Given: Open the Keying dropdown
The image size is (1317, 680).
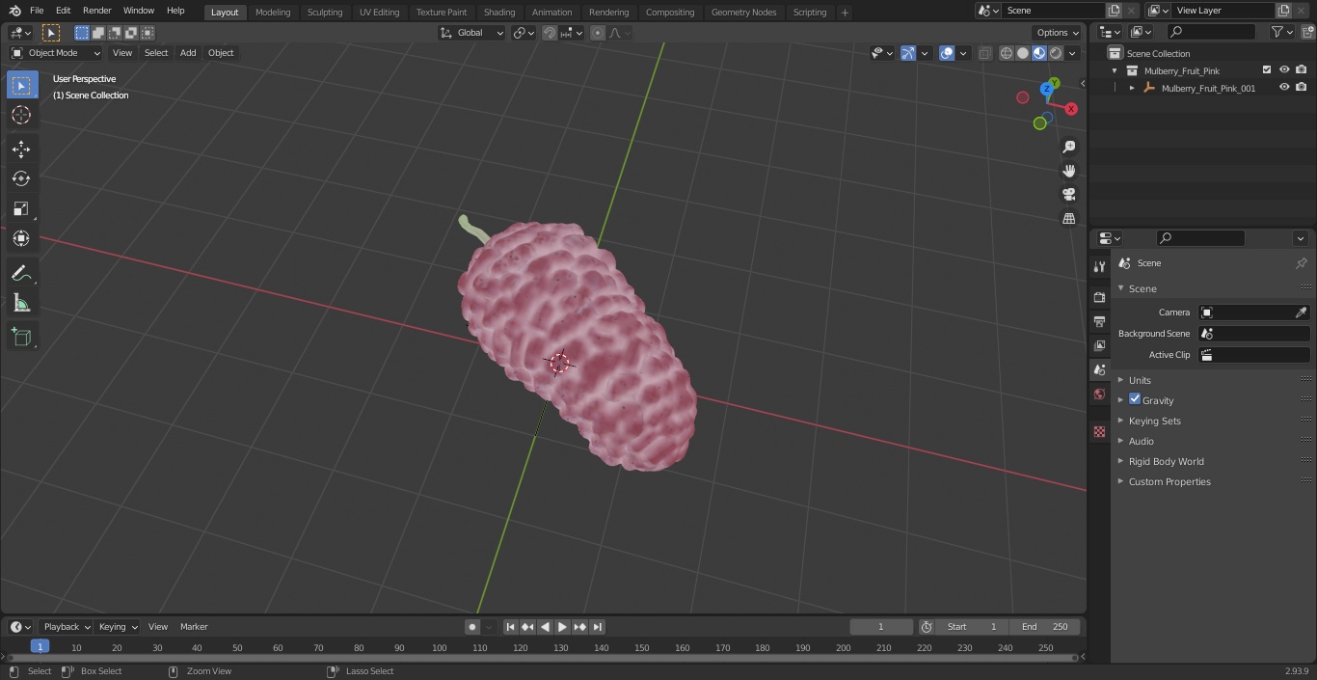Looking at the screenshot, I should pos(118,627).
